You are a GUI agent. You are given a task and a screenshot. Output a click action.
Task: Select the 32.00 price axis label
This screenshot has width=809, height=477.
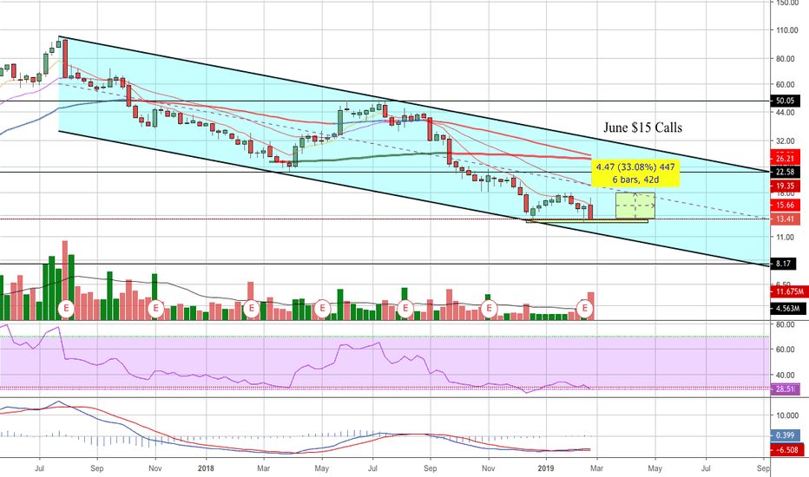pyautogui.click(x=786, y=140)
